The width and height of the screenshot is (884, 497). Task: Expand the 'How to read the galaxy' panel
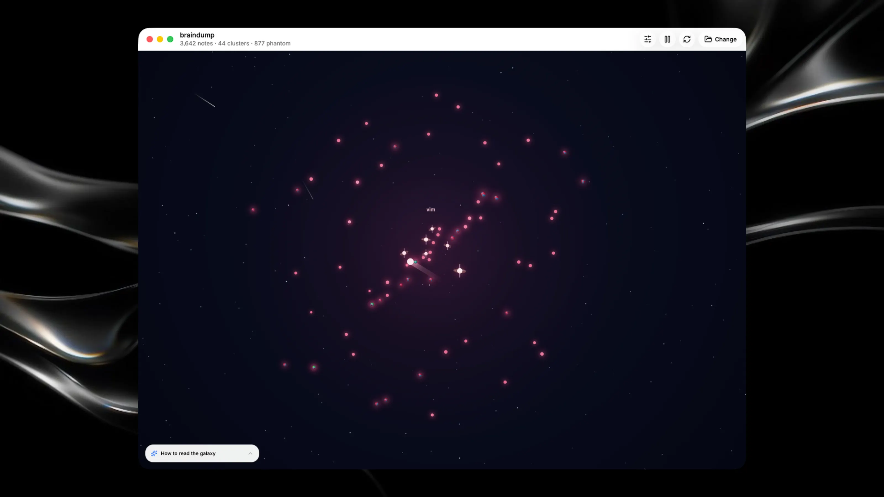[202, 453]
